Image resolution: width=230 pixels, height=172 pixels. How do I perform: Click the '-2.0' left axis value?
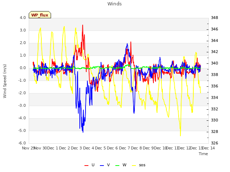point(22,93)
